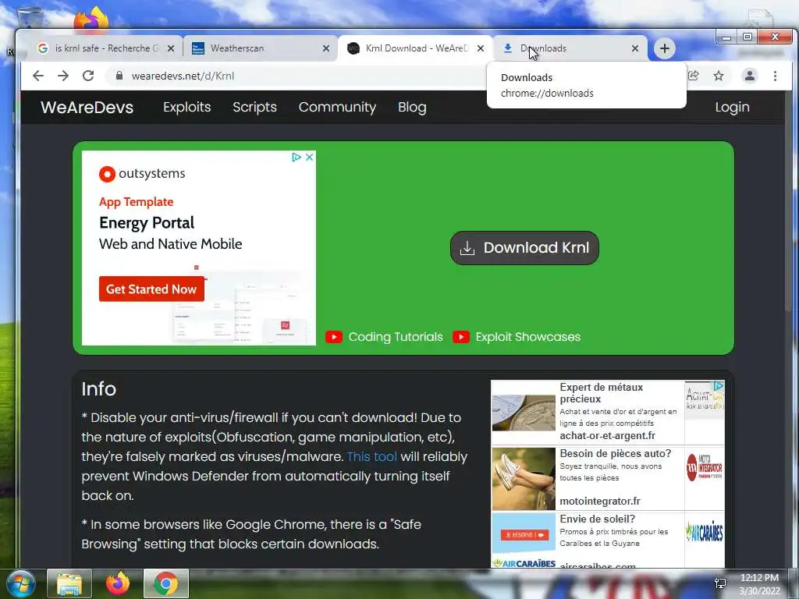Click the WeAreDevs site logo
Image resolution: width=799 pixels, height=599 pixels.
87,108
